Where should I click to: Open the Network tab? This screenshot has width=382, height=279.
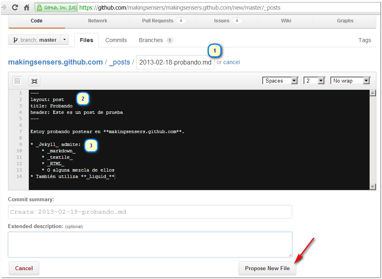pyautogui.click(x=97, y=21)
